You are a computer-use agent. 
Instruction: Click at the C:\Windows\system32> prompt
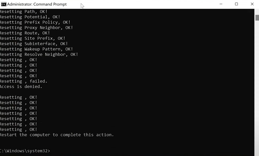pos(25,151)
